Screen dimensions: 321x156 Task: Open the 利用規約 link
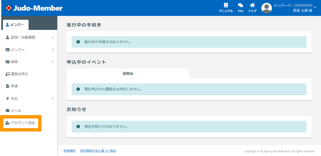pos(69,151)
